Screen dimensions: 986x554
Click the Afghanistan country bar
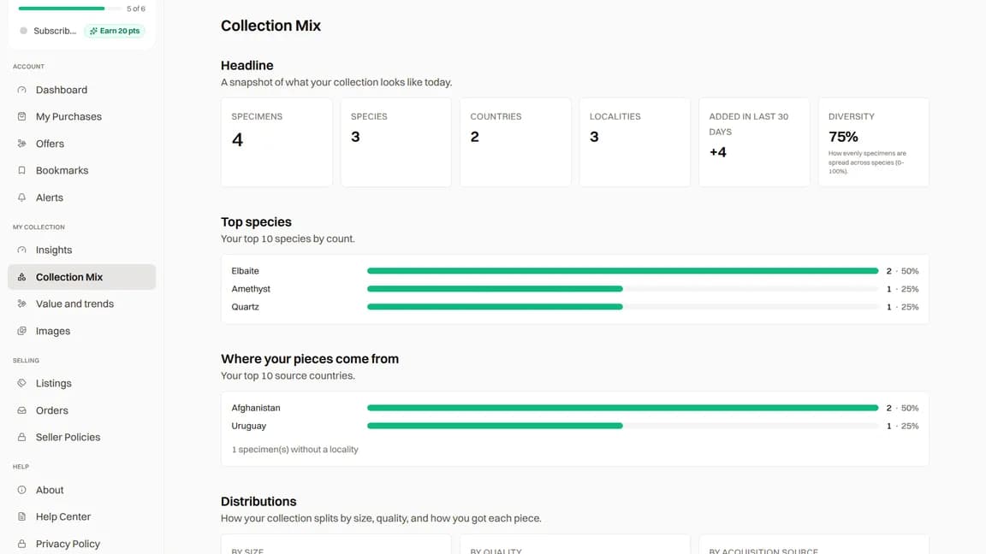[x=622, y=408]
